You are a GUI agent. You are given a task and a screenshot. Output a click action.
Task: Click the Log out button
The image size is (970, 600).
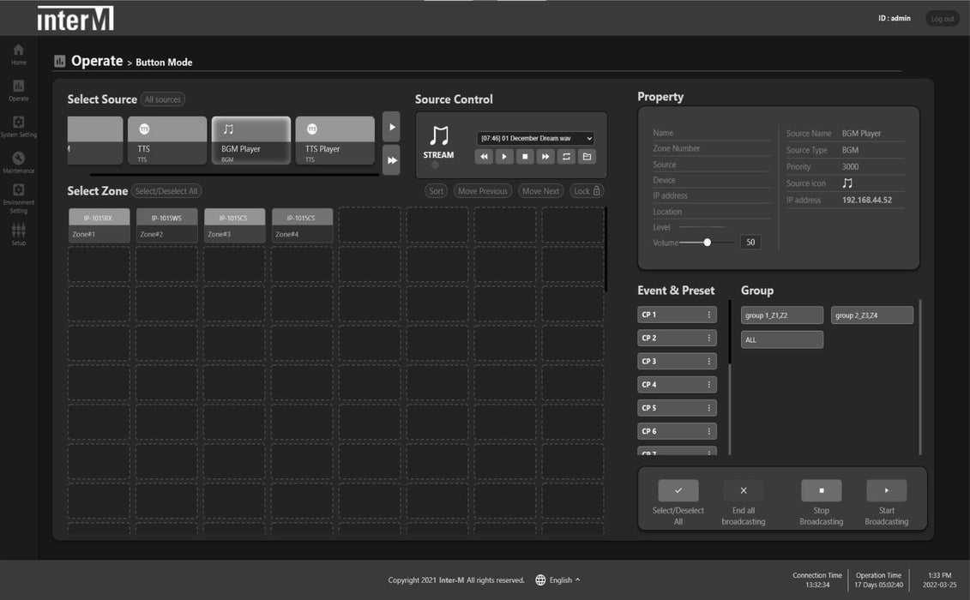coord(942,19)
